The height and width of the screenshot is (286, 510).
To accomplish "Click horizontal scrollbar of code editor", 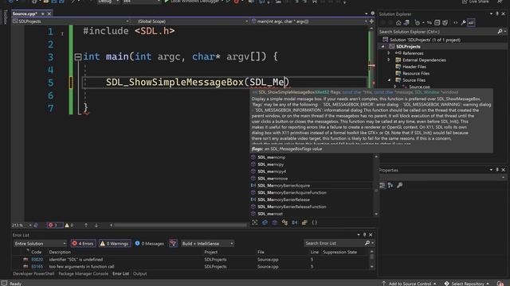I will tap(180, 225).
